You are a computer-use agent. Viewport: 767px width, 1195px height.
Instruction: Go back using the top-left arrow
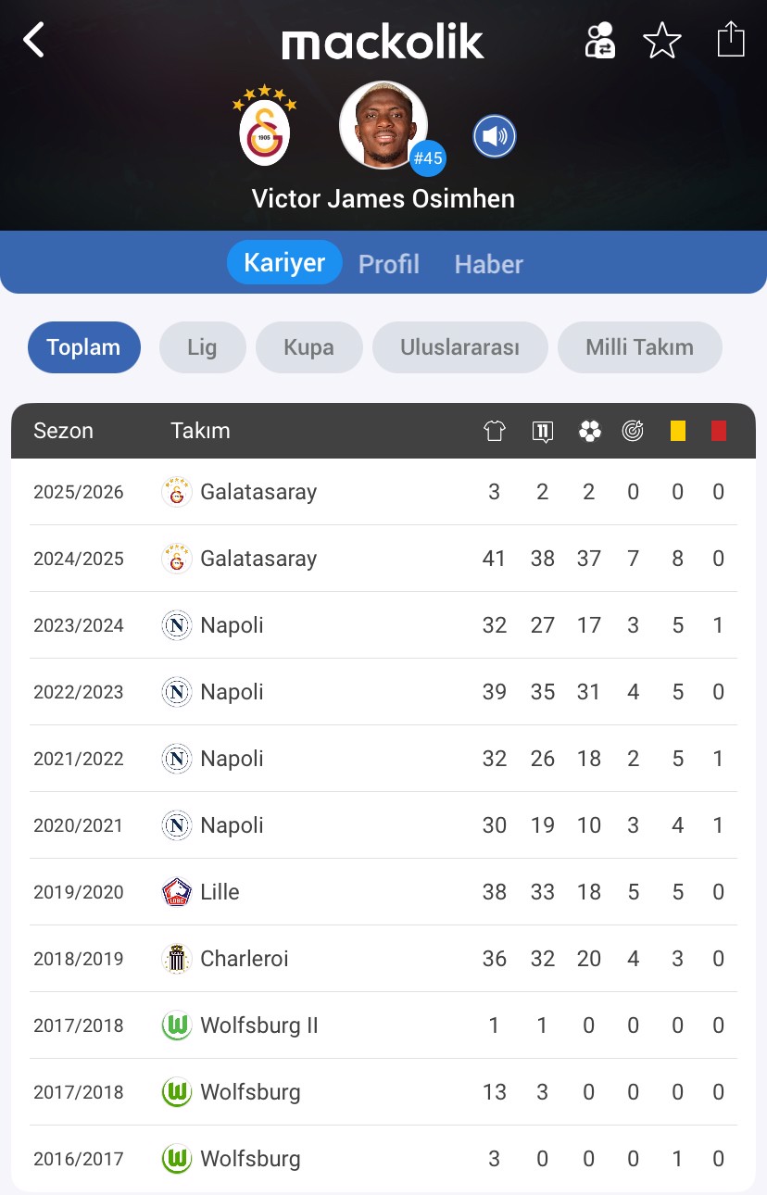click(34, 40)
